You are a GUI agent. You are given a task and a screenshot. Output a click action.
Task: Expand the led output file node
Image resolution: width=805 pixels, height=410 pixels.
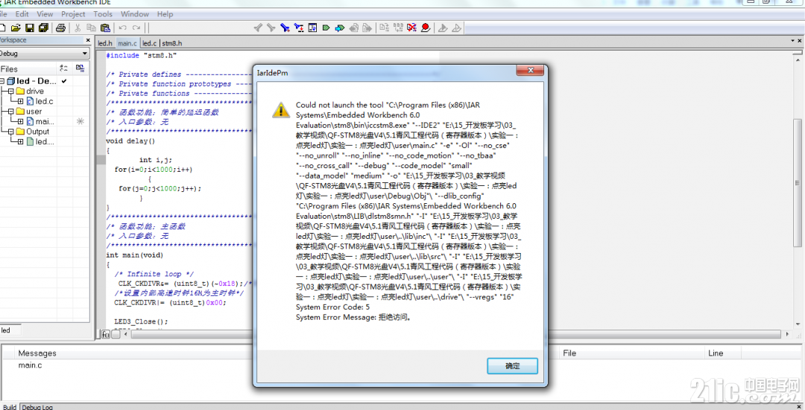[x=21, y=141]
